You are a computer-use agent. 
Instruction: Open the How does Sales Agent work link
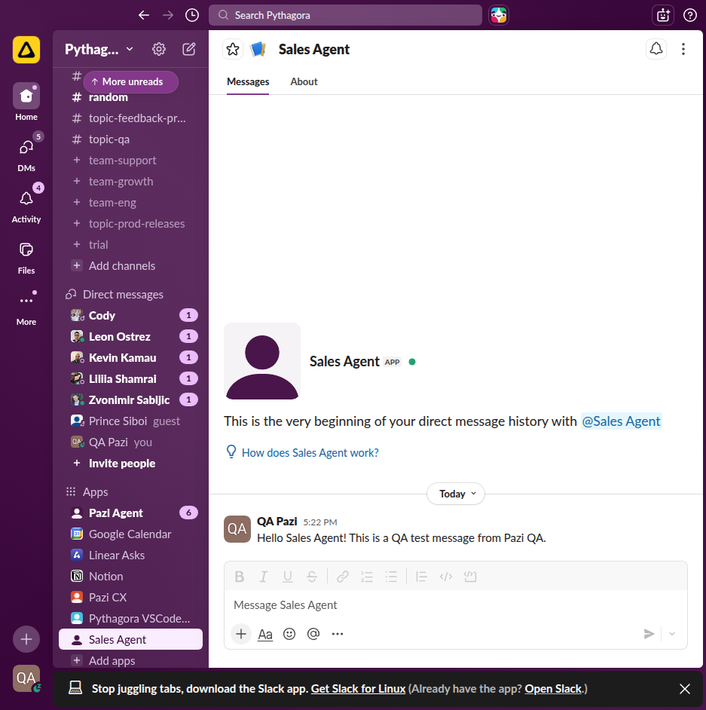309,451
